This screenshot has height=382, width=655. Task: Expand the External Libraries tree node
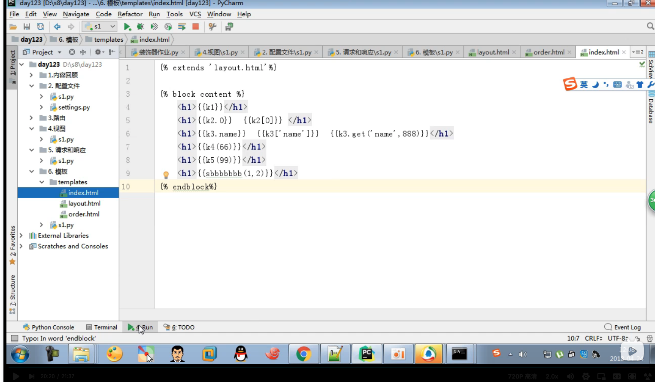click(21, 235)
